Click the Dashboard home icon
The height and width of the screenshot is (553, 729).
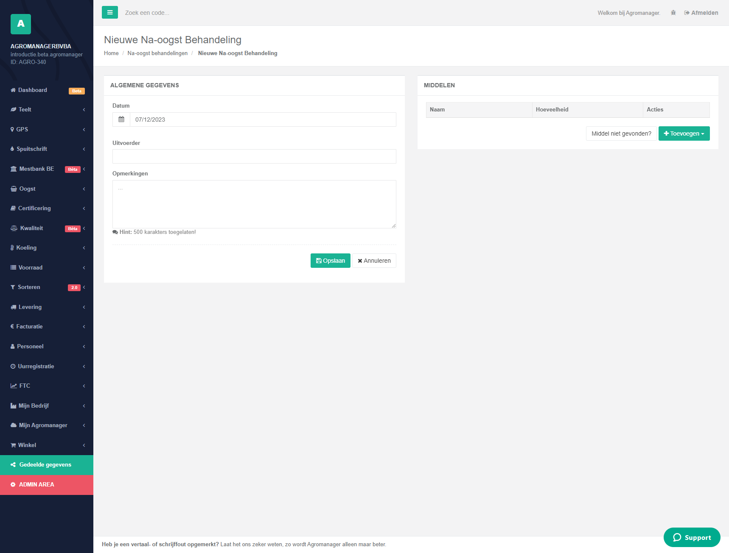(13, 90)
